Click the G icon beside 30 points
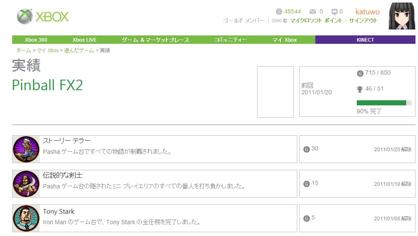Image resolution: width=418 pixels, height=236 pixels. pyautogui.click(x=306, y=149)
